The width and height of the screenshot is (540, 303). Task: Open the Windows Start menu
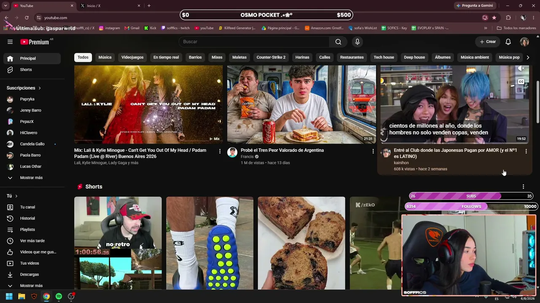point(9,296)
